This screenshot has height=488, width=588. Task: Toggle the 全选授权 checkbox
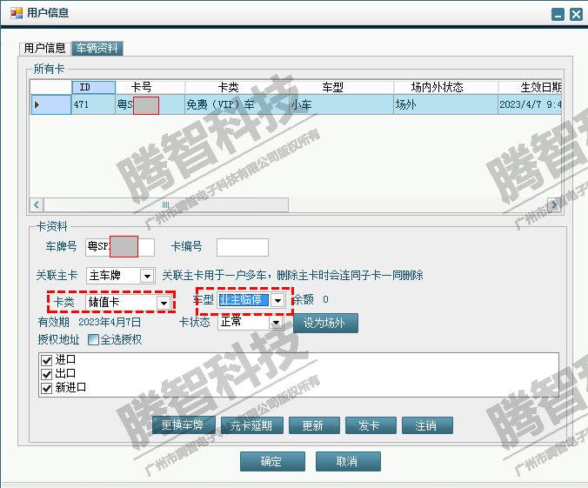pyautogui.click(x=93, y=339)
